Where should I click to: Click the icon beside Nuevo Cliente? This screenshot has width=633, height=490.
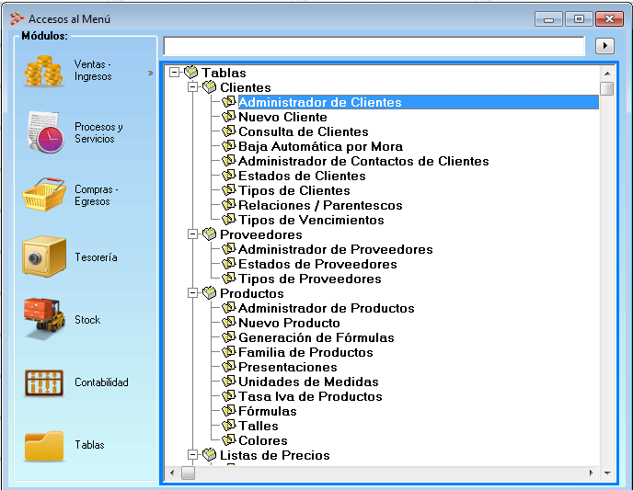[x=229, y=117]
